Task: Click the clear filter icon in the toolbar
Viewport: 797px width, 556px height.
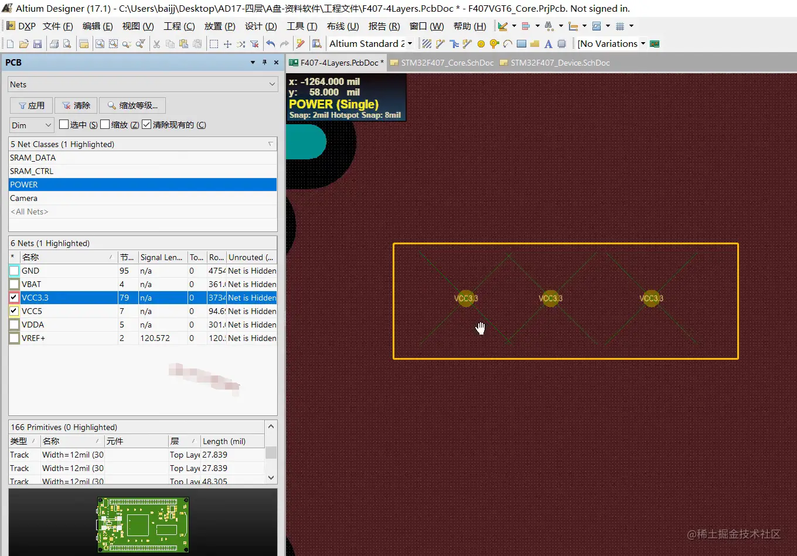Action: (254, 44)
